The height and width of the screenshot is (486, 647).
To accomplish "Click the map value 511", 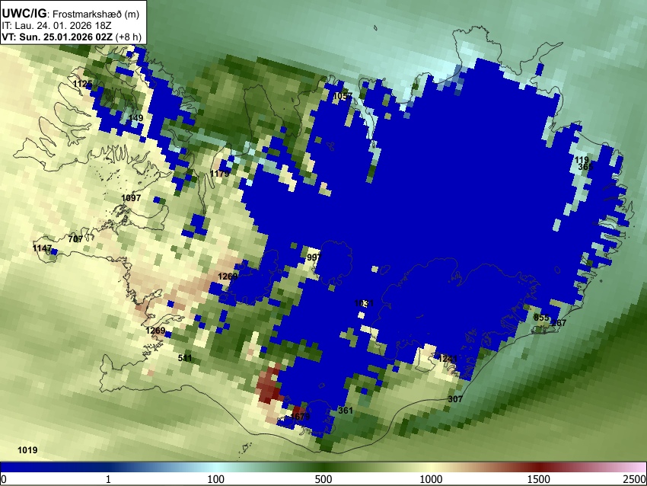I will click(185, 357).
